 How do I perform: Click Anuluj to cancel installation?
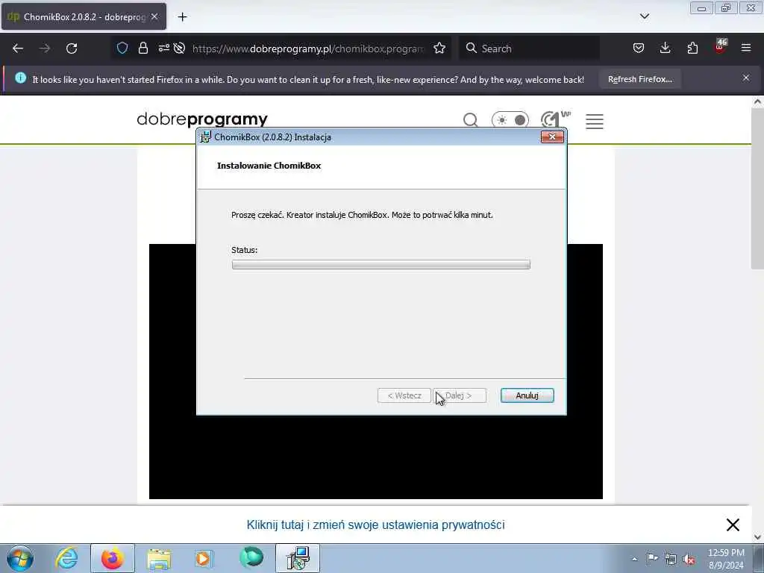527,395
